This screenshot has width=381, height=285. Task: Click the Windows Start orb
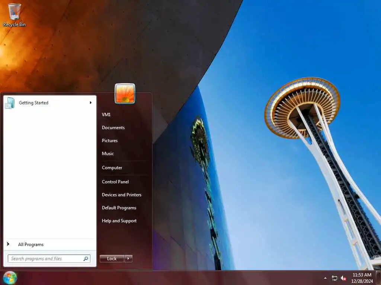click(10, 278)
